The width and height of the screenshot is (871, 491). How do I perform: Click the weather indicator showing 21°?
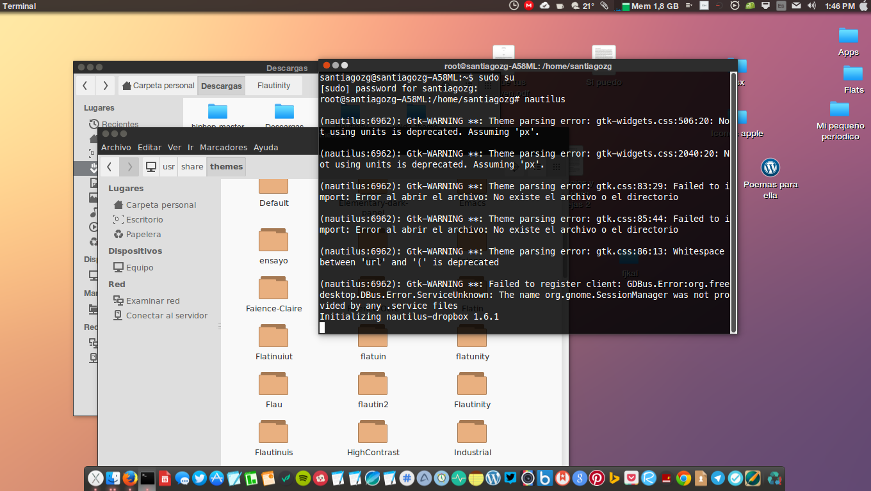click(x=582, y=6)
